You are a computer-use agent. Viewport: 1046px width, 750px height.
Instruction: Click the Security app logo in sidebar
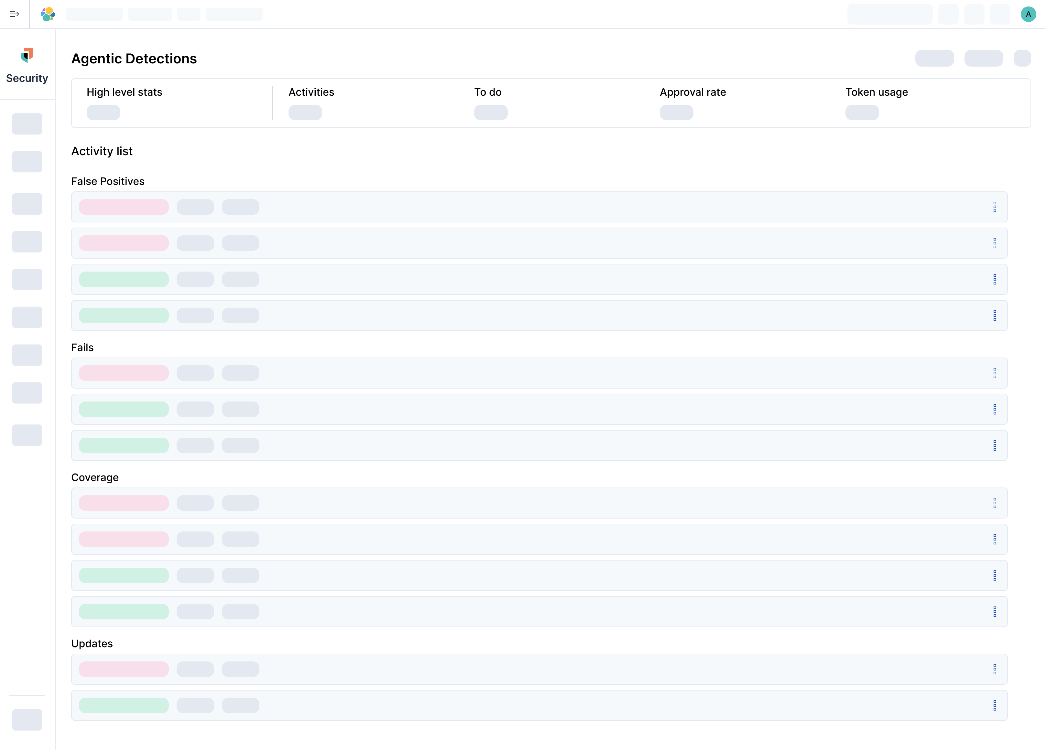pos(27,55)
